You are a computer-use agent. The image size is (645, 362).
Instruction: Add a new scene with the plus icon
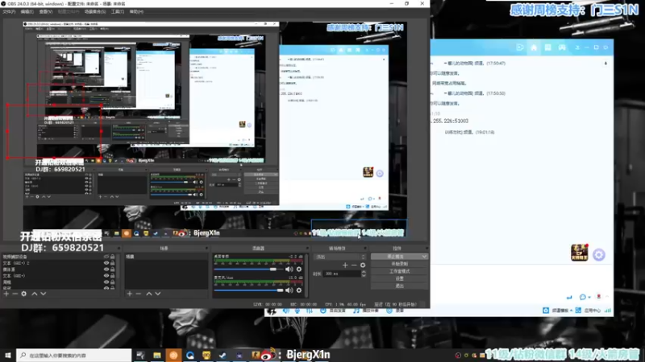[130, 294]
